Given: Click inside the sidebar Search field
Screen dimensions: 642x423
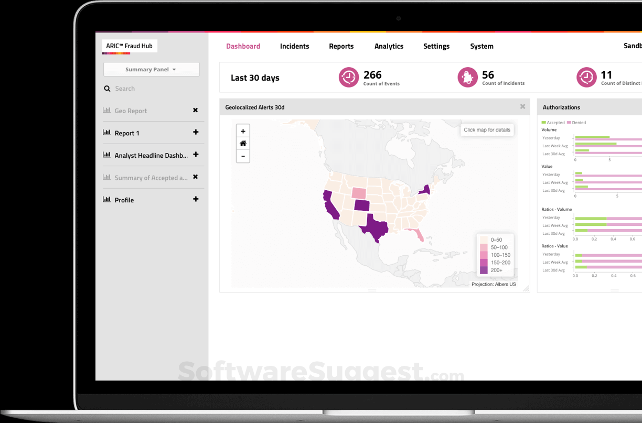Looking at the screenshot, I should coord(131,89).
